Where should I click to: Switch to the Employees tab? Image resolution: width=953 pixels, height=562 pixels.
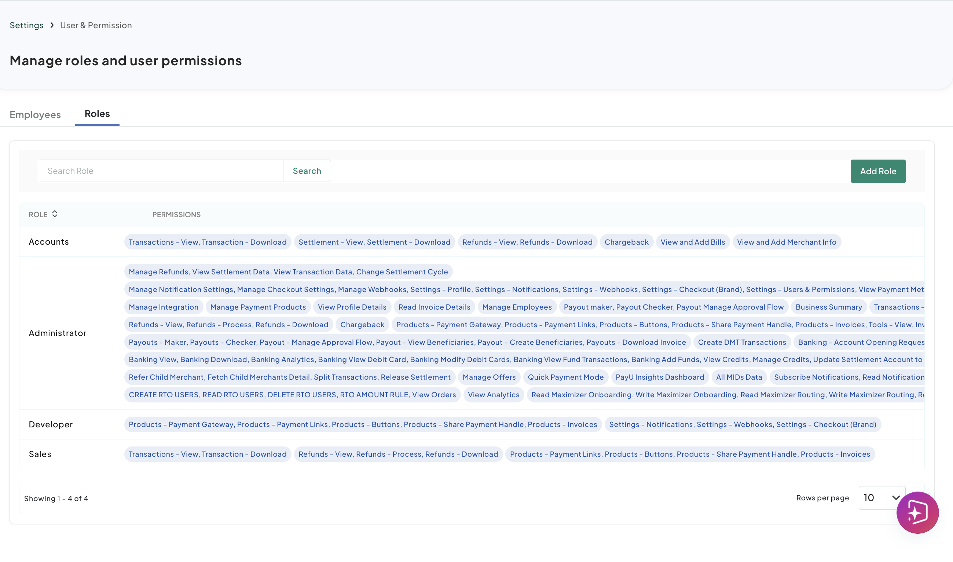(x=35, y=114)
